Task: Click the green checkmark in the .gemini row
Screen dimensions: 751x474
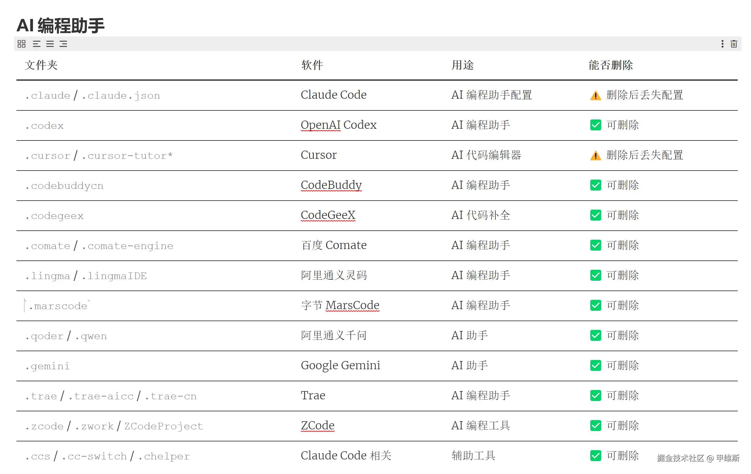Action: point(596,365)
